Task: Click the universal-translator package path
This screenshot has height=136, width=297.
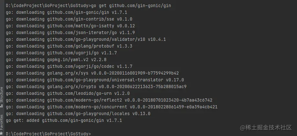Action: tap(105, 80)
